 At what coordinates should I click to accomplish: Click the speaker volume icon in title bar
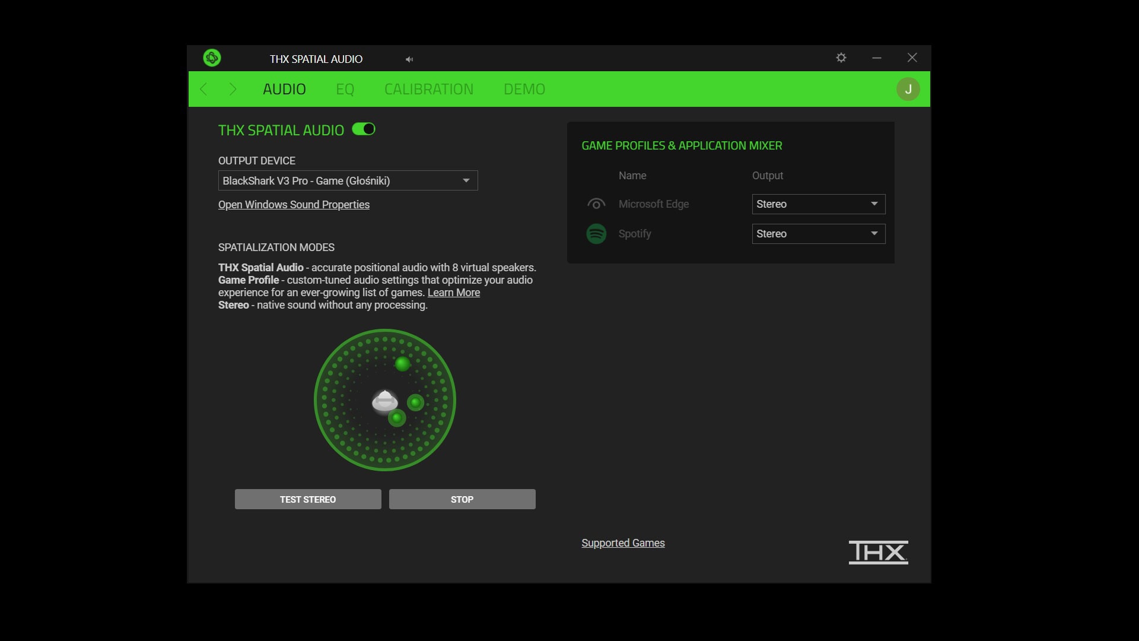409,59
